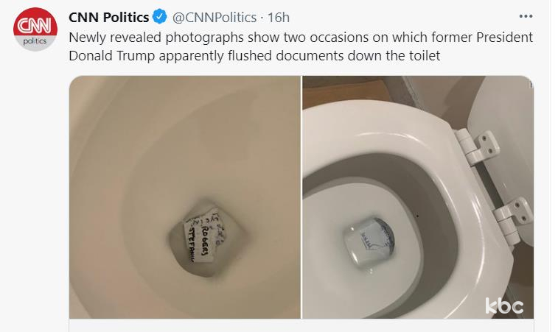Open the right toilet seat photo
The image size is (558, 332).
pyautogui.click(x=418, y=197)
